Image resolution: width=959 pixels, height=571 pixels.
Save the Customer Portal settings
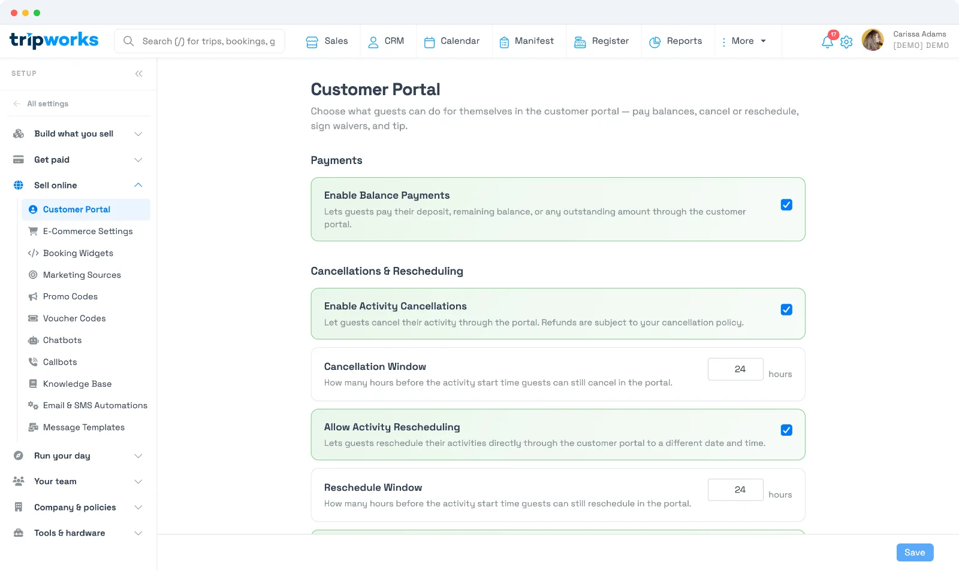pos(915,552)
